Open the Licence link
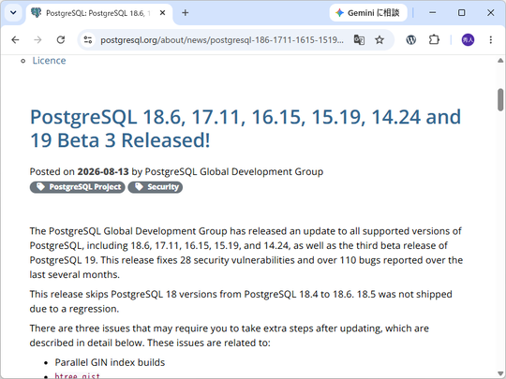This screenshot has height=379, width=506. [49, 61]
